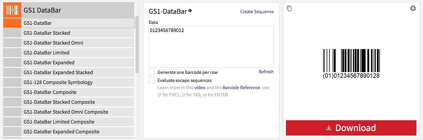Select GS1-128 Composite Symbology
Screen dimensions: 423x140
69,82
